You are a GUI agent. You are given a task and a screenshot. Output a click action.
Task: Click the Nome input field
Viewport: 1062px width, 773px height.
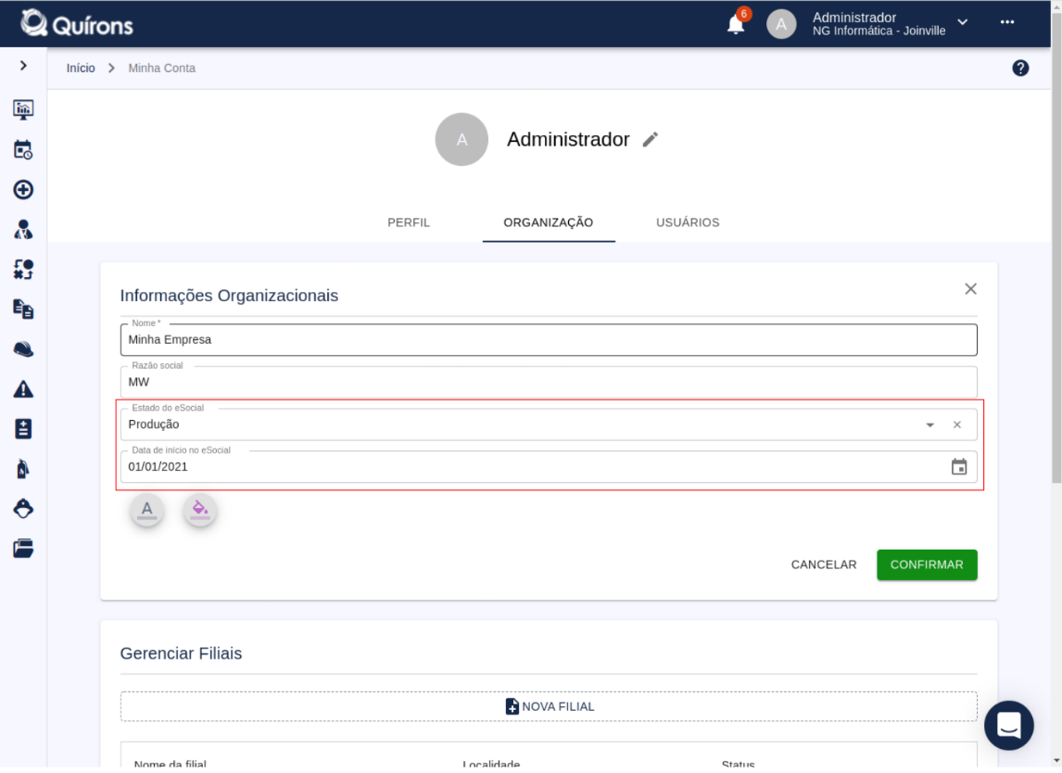[x=549, y=340]
